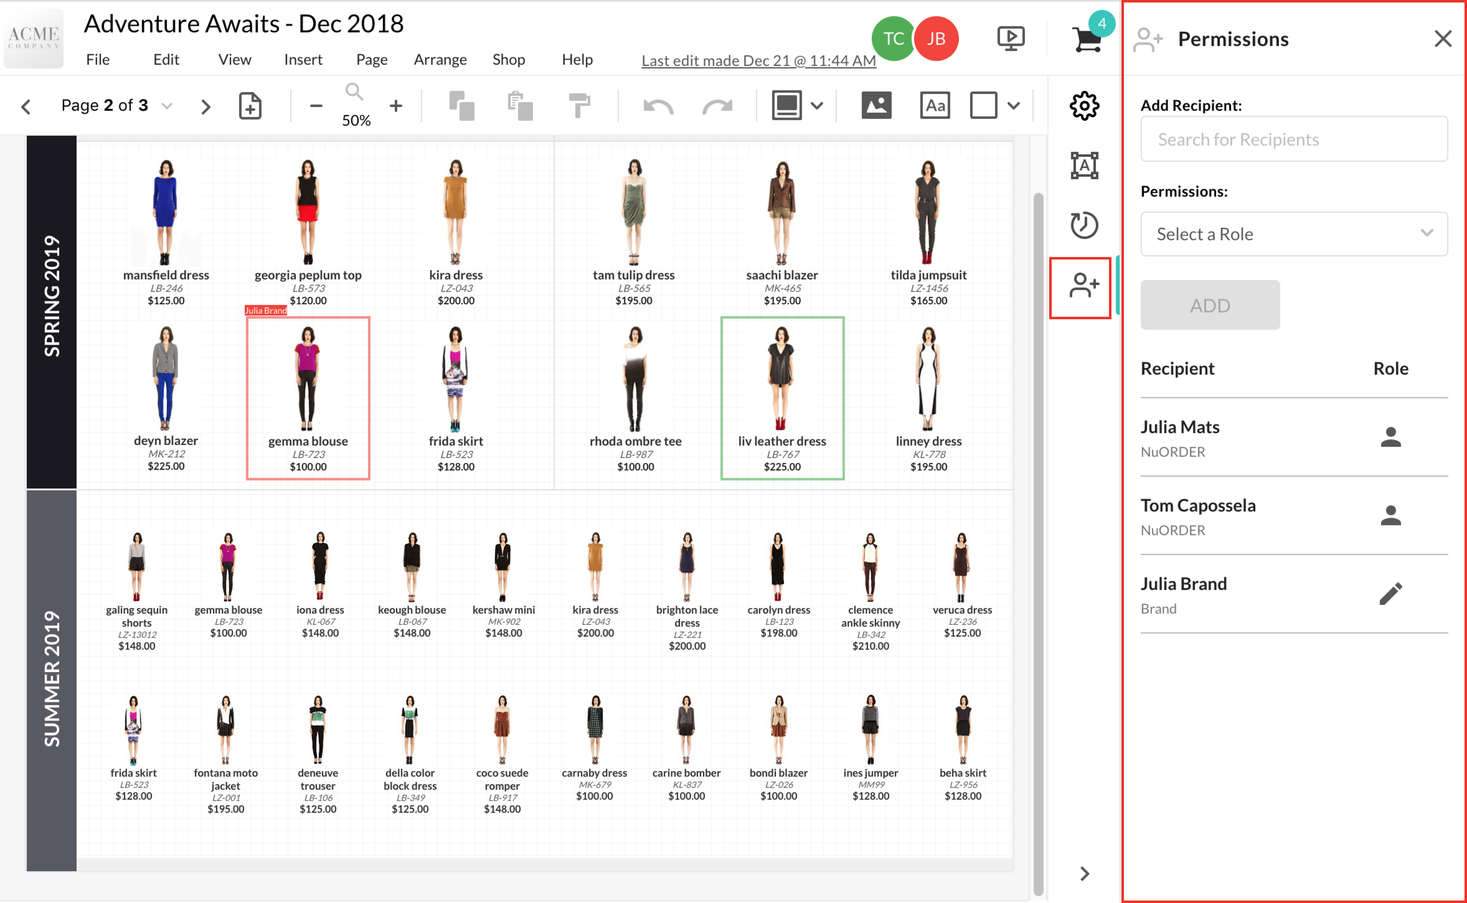
Task: Open the Arrange menu
Action: click(441, 60)
